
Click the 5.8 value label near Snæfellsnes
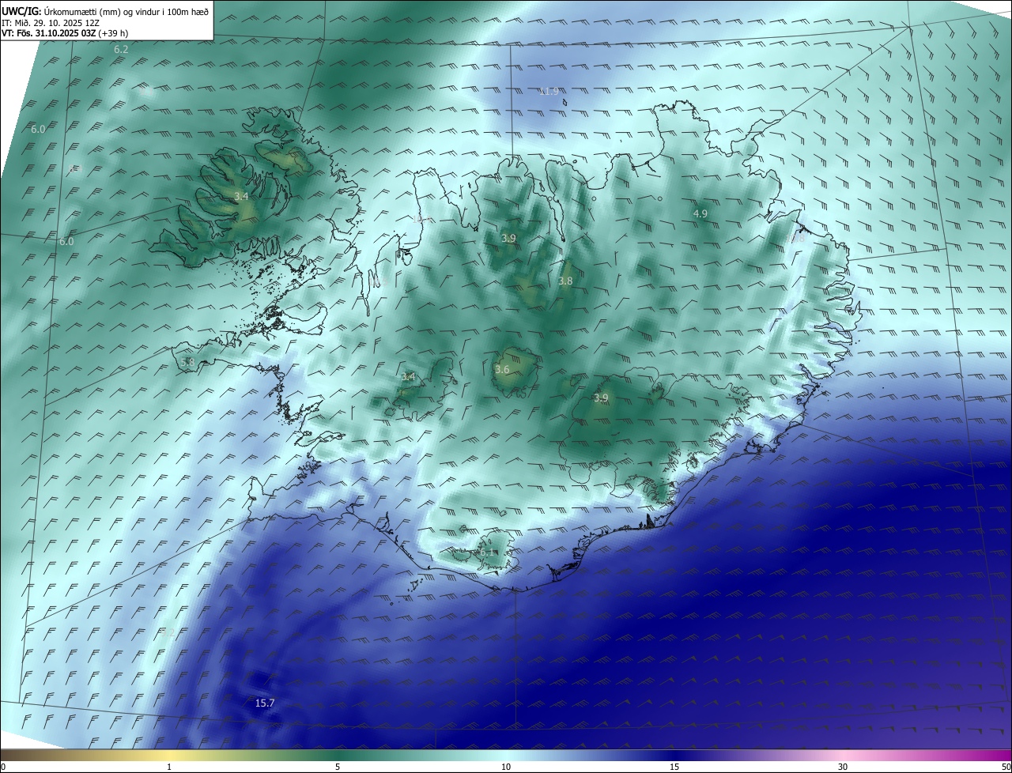tap(187, 362)
